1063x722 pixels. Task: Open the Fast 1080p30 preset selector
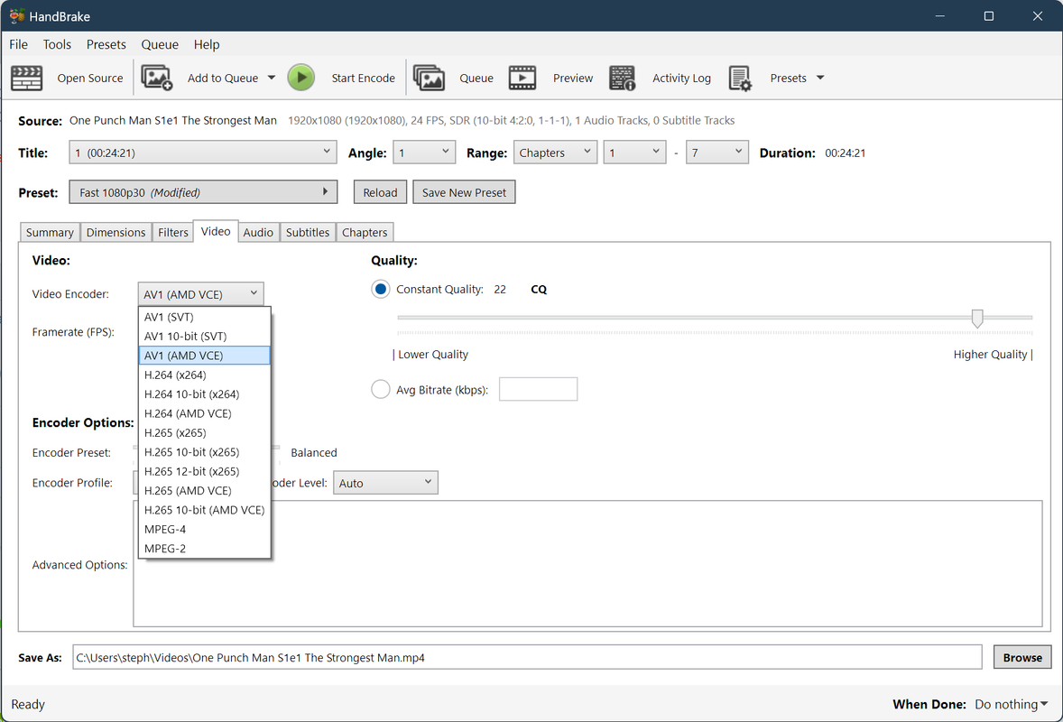tap(203, 192)
